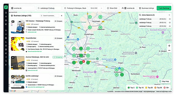Open the Freiburg im Breisgau location selector
The image size is (180, 96).
click(75, 8)
